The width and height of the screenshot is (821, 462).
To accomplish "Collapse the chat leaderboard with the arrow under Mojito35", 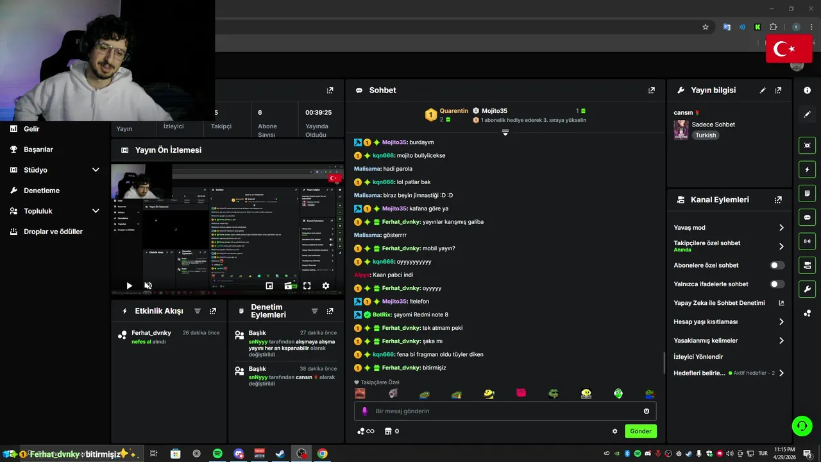I will point(505,133).
